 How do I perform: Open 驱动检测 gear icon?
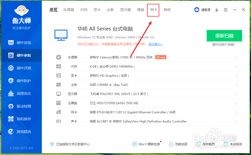click(x=11, y=106)
